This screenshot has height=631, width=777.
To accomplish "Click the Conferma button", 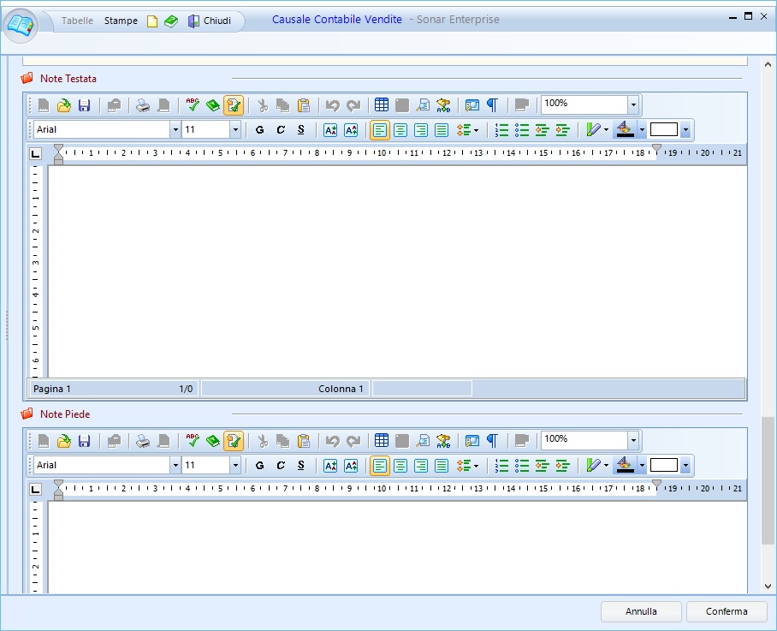I will [727, 611].
